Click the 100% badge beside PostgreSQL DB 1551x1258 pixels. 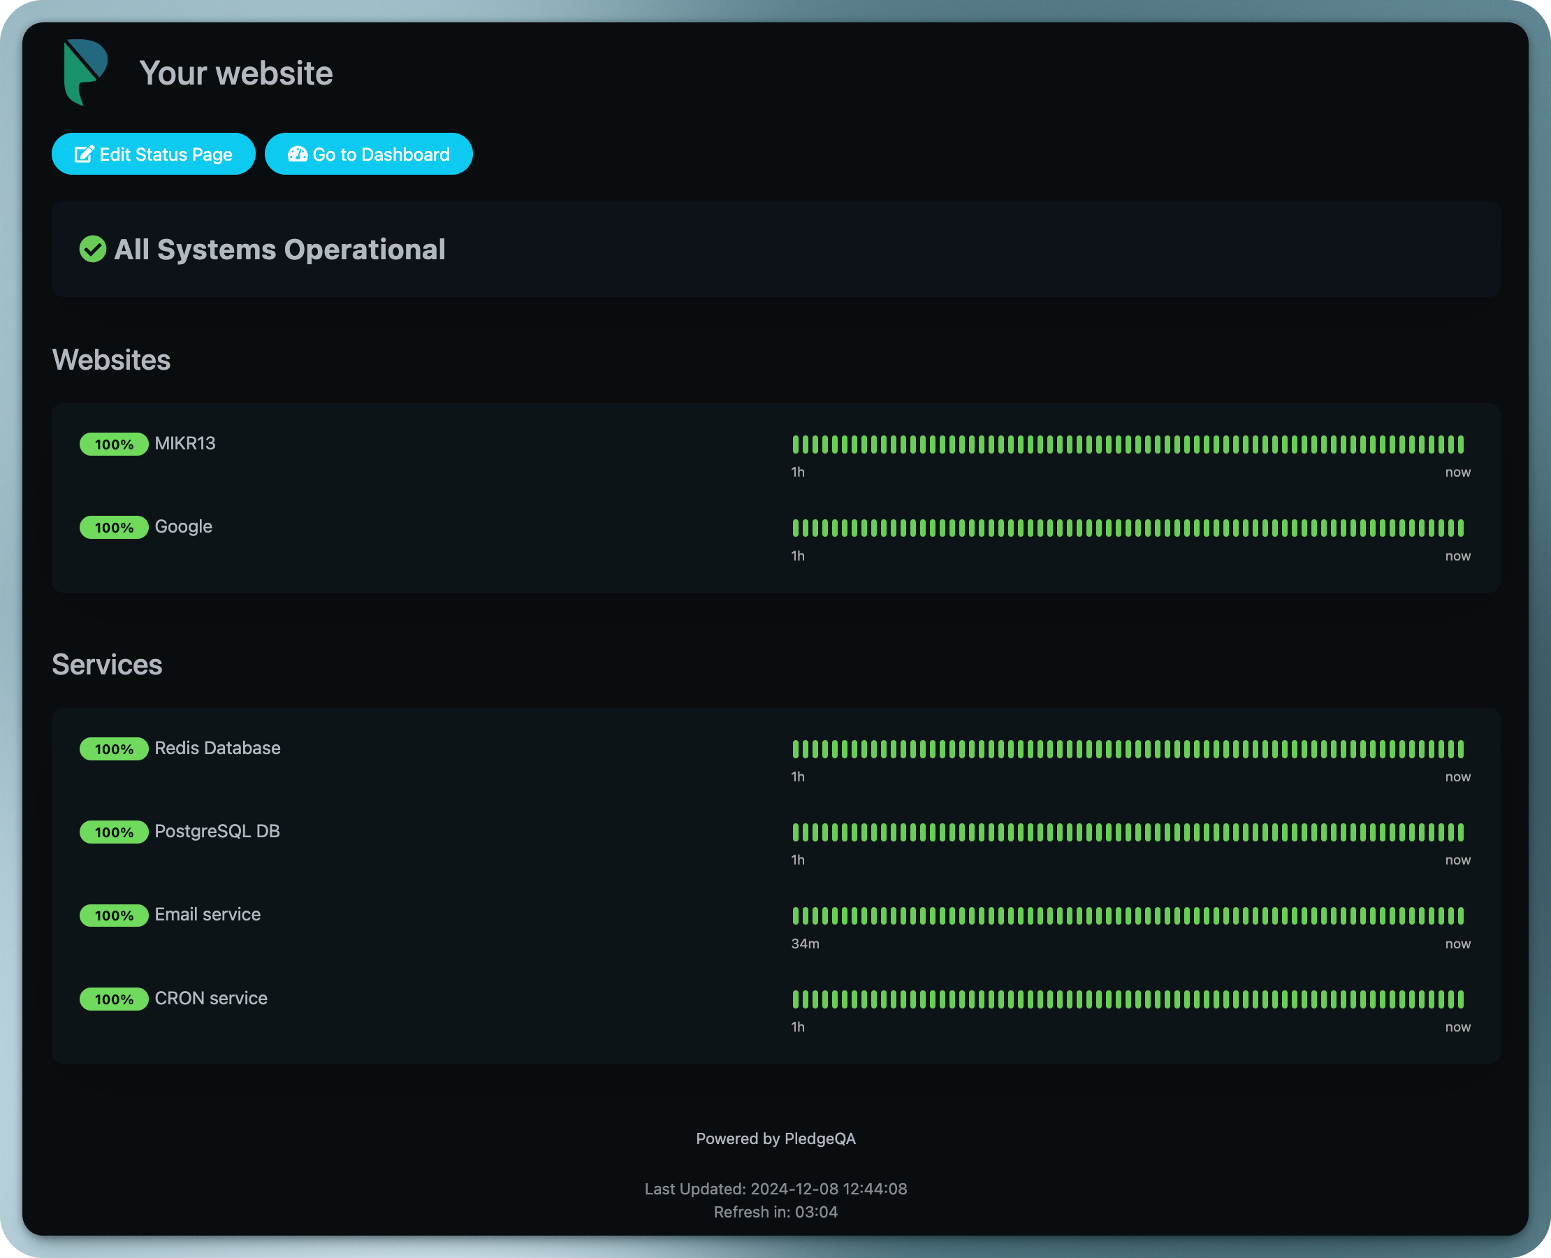pyautogui.click(x=115, y=832)
